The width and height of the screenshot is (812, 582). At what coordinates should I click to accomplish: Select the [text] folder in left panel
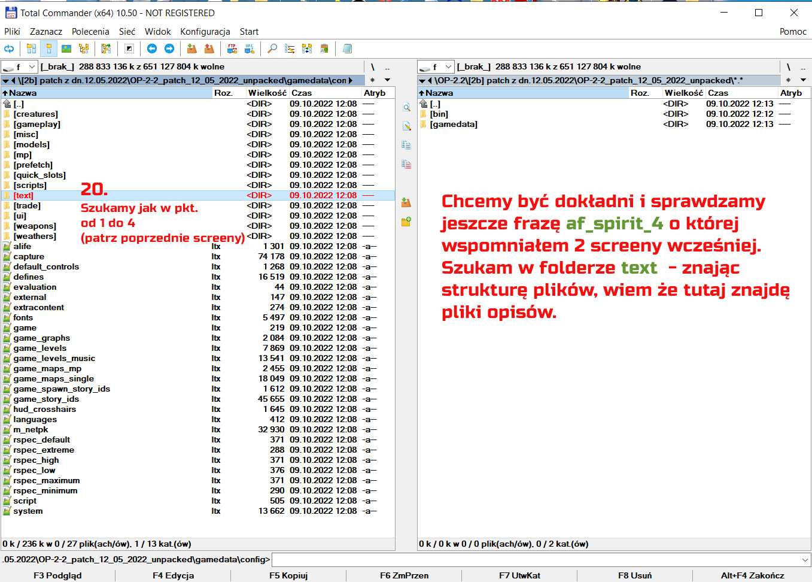click(x=197, y=195)
